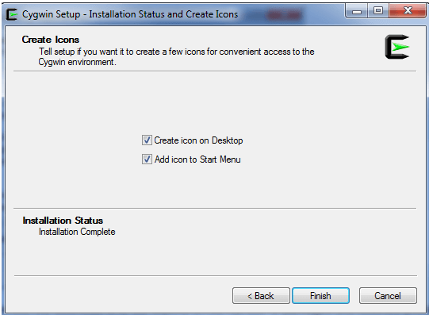The image size is (429, 315).
Task: Maximize the Cygwin Setup window
Action: (x=378, y=11)
